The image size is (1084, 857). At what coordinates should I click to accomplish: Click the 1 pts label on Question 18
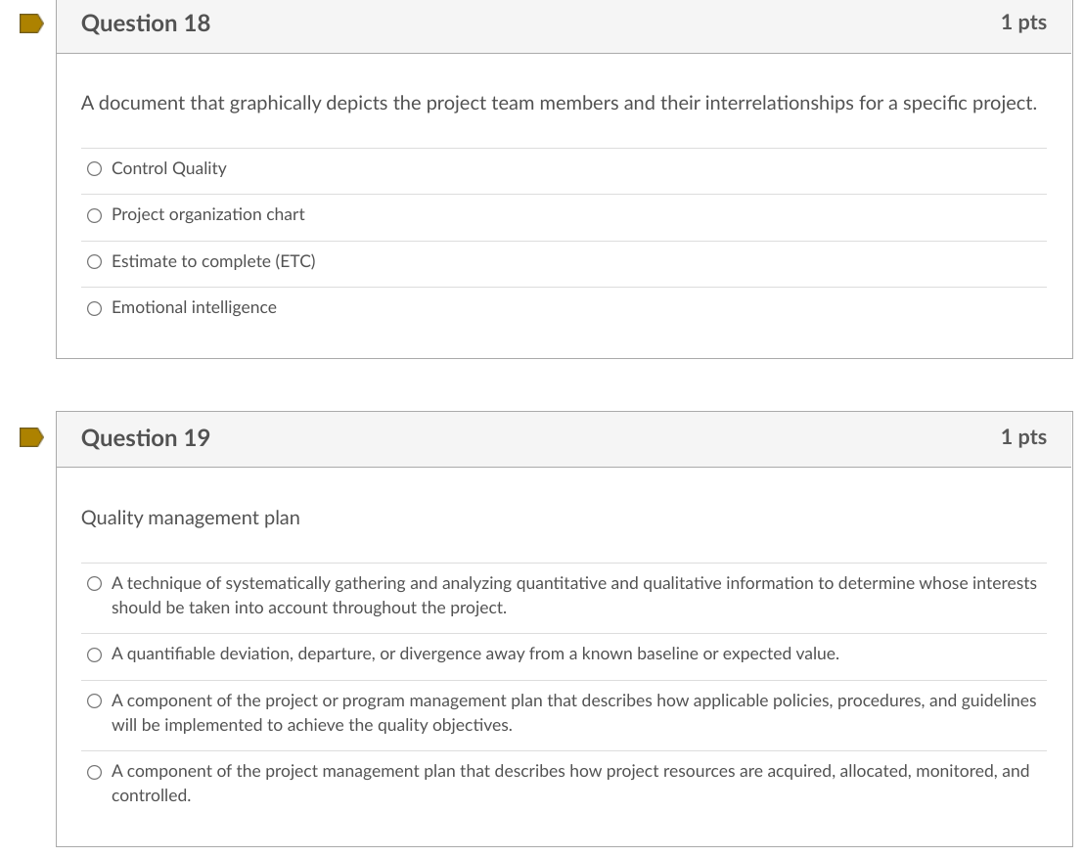[1023, 22]
